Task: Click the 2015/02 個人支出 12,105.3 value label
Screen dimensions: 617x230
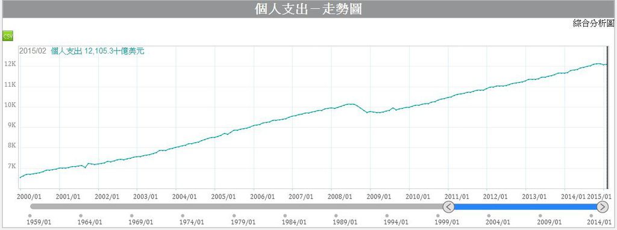Action: (81, 51)
